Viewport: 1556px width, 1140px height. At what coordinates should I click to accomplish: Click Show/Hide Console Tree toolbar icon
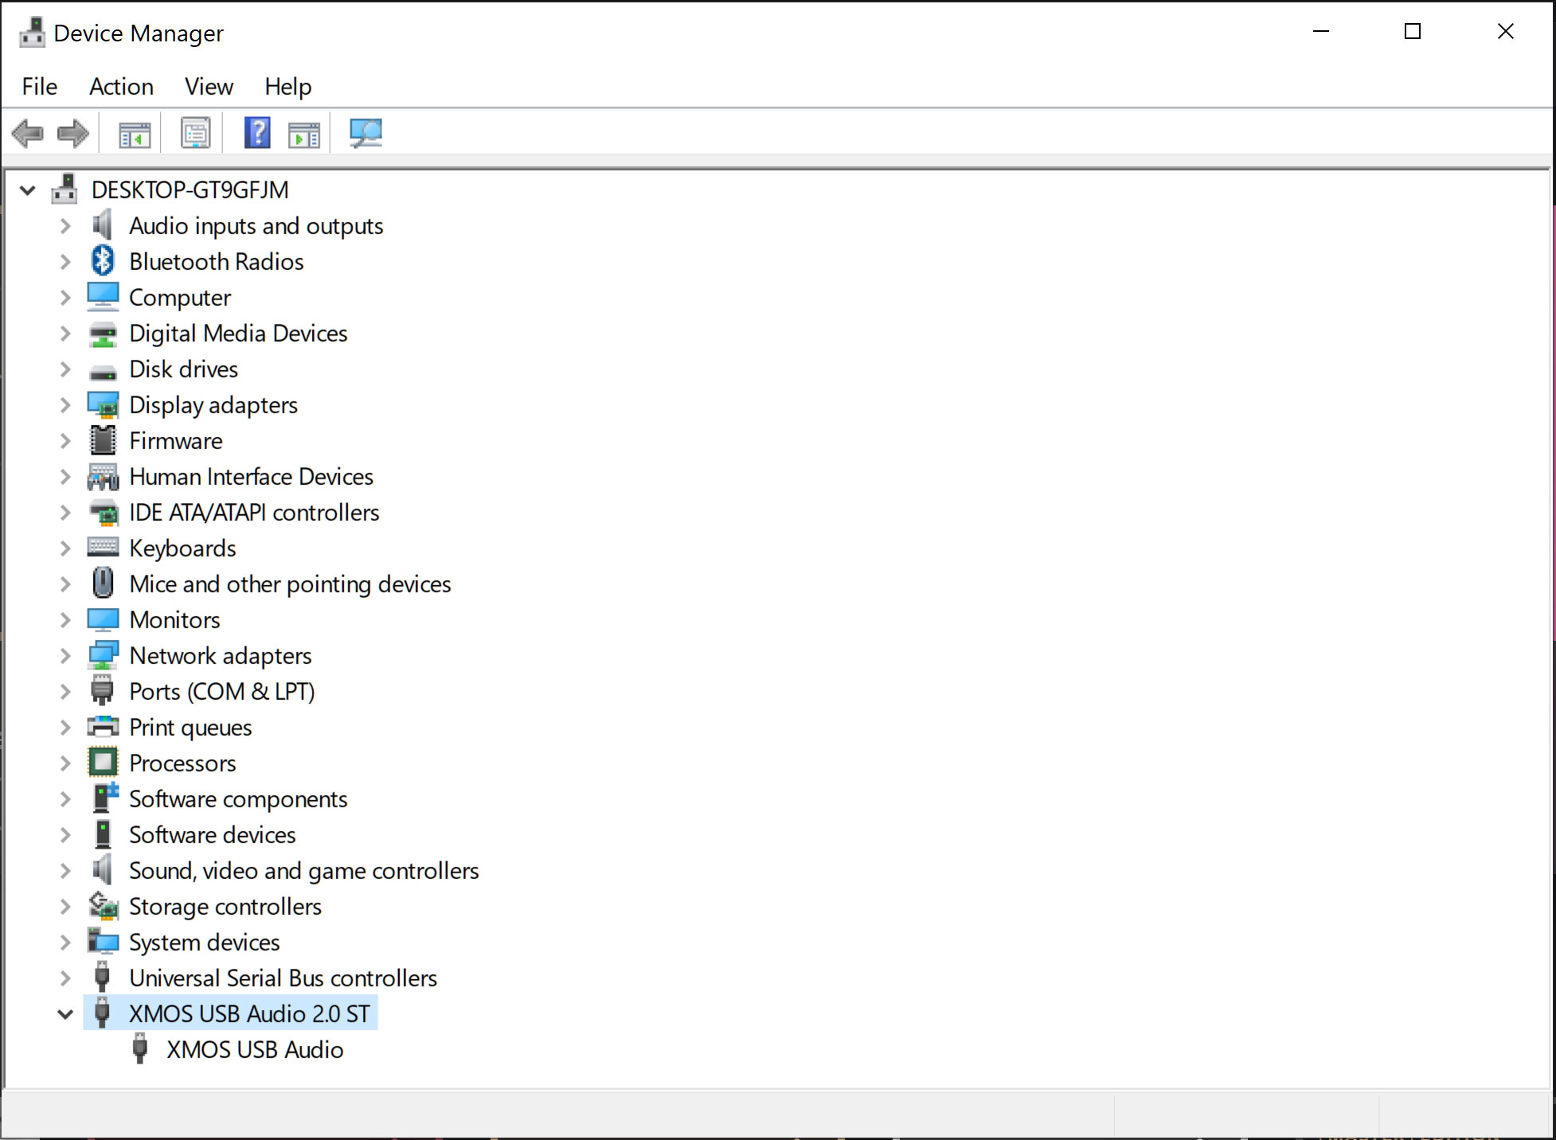[x=134, y=134]
